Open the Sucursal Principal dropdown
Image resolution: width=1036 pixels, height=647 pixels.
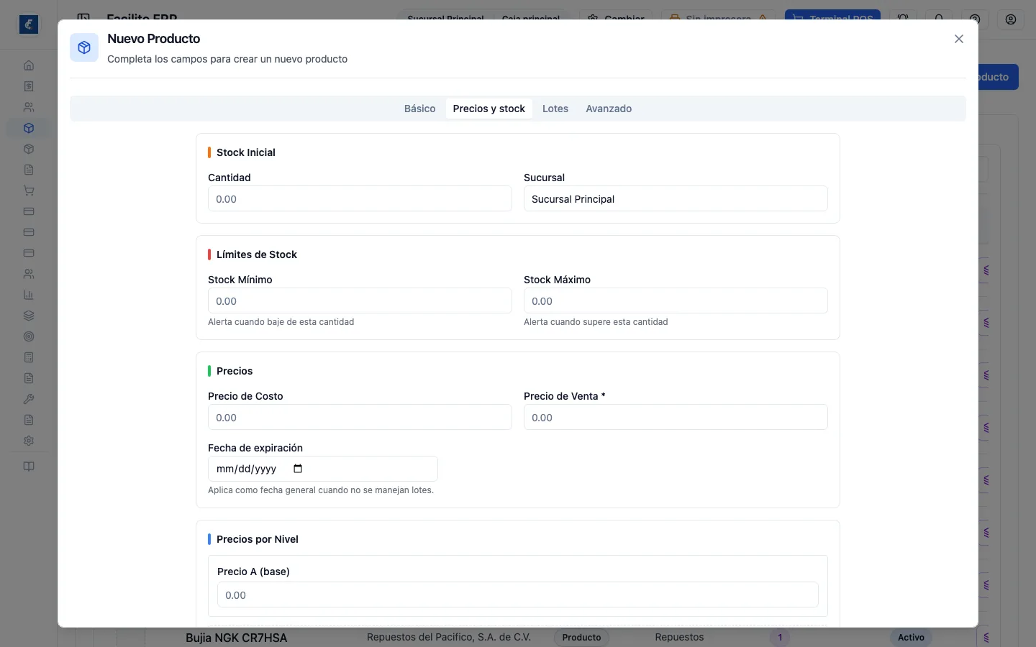tap(676, 199)
